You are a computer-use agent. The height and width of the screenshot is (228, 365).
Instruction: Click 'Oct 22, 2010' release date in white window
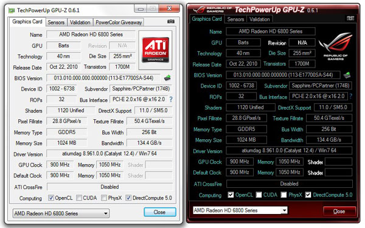coord(63,67)
